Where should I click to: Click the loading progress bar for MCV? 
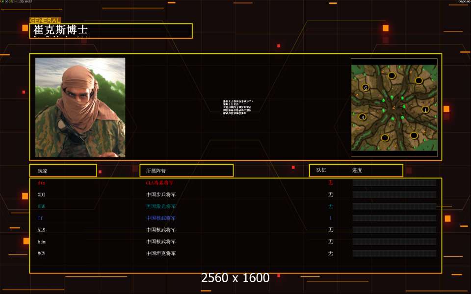(x=394, y=253)
